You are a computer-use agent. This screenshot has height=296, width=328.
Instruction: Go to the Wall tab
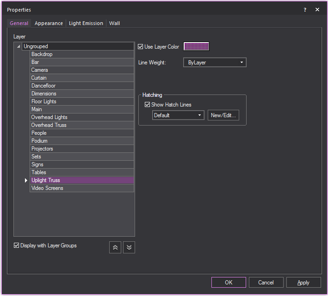pos(114,23)
